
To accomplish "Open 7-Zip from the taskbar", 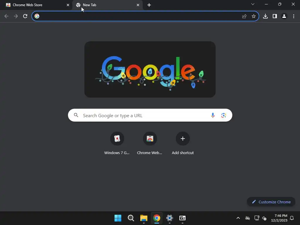I will (183, 218).
